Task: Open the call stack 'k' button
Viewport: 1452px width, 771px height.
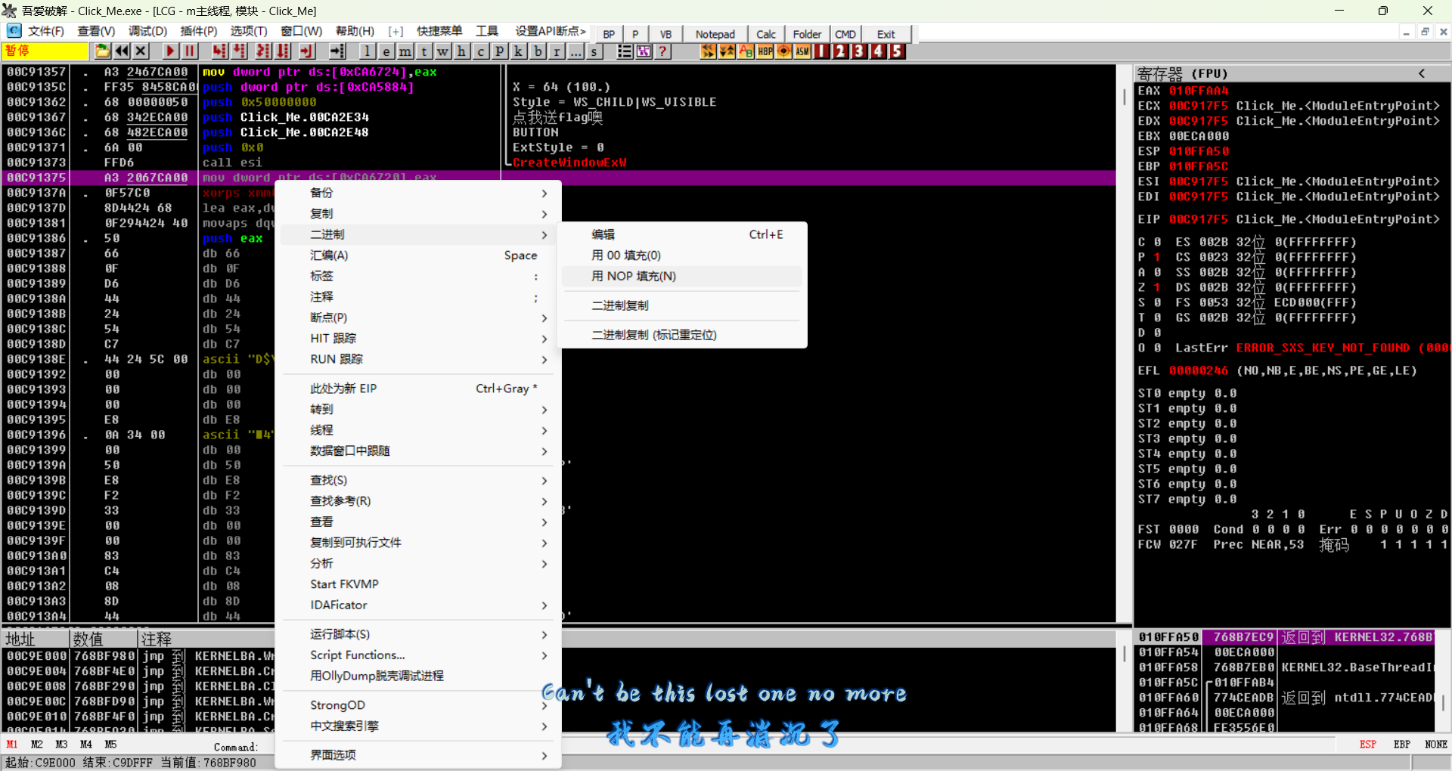Action: [519, 51]
